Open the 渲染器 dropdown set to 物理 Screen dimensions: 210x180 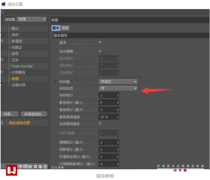pyautogui.click(x=32, y=19)
